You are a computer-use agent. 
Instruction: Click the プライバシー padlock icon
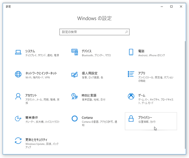tap(131, 119)
